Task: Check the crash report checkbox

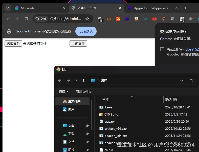Action: coord(162,49)
